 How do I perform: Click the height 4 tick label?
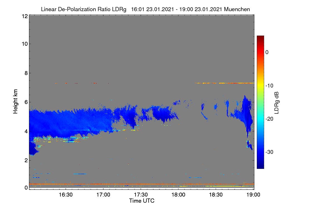pyautogui.click(x=26, y=131)
